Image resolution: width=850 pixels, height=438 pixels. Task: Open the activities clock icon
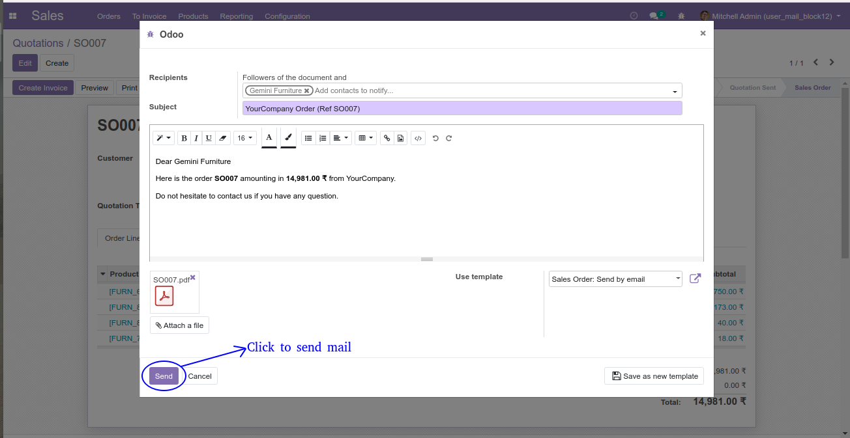click(x=634, y=16)
